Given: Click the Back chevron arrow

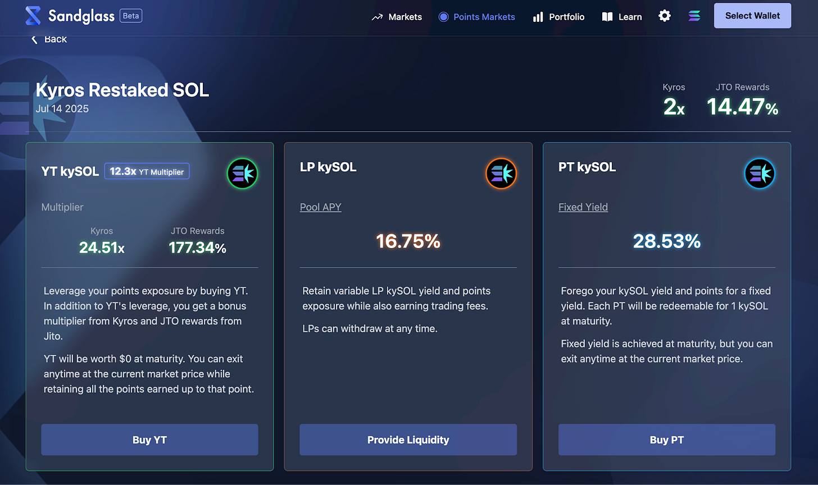Looking at the screenshot, I should click(x=34, y=39).
